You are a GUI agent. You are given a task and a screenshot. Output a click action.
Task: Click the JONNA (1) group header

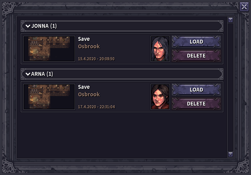[x=122, y=26]
